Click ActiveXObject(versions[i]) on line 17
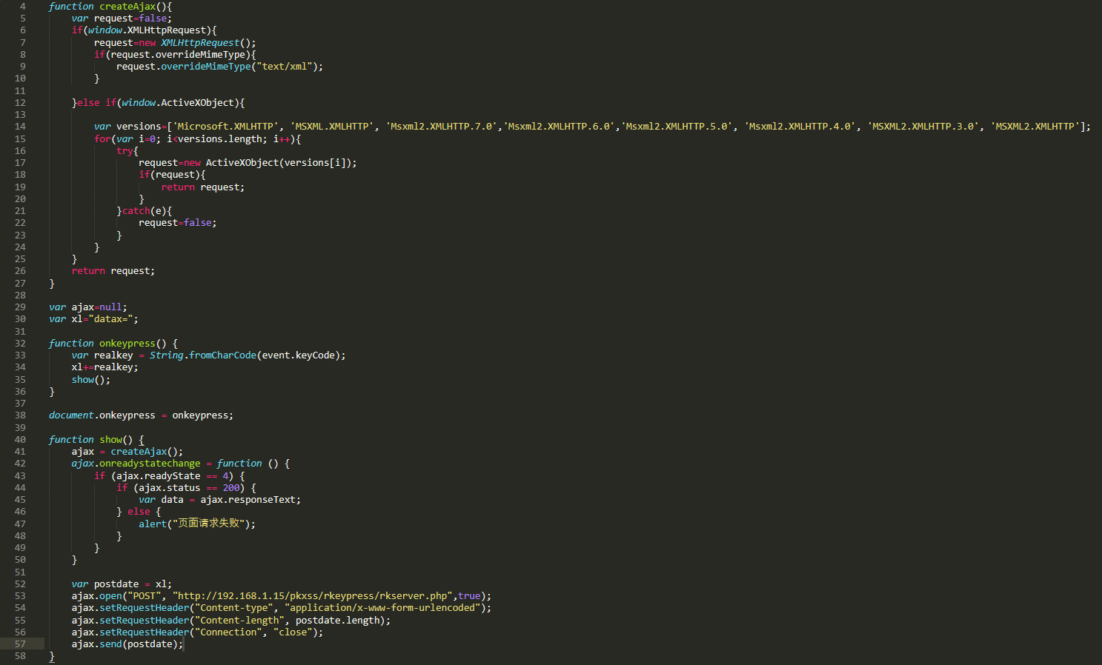Screen dimensions: 1102x665 tap(278, 163)
